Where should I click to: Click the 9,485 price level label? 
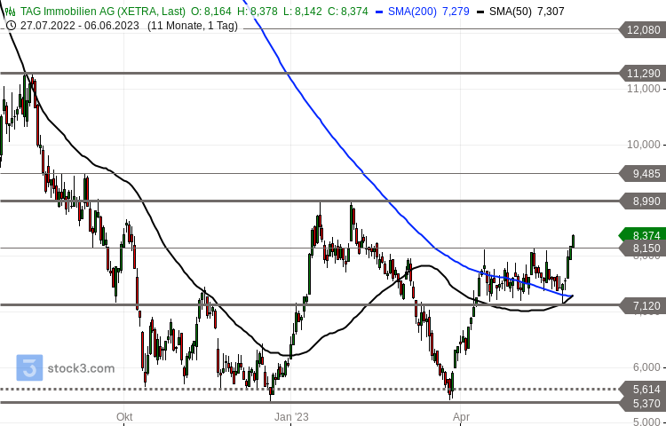[x=642, y=174]
